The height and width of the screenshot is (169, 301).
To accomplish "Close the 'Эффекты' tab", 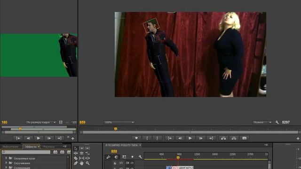I will 39,147.
